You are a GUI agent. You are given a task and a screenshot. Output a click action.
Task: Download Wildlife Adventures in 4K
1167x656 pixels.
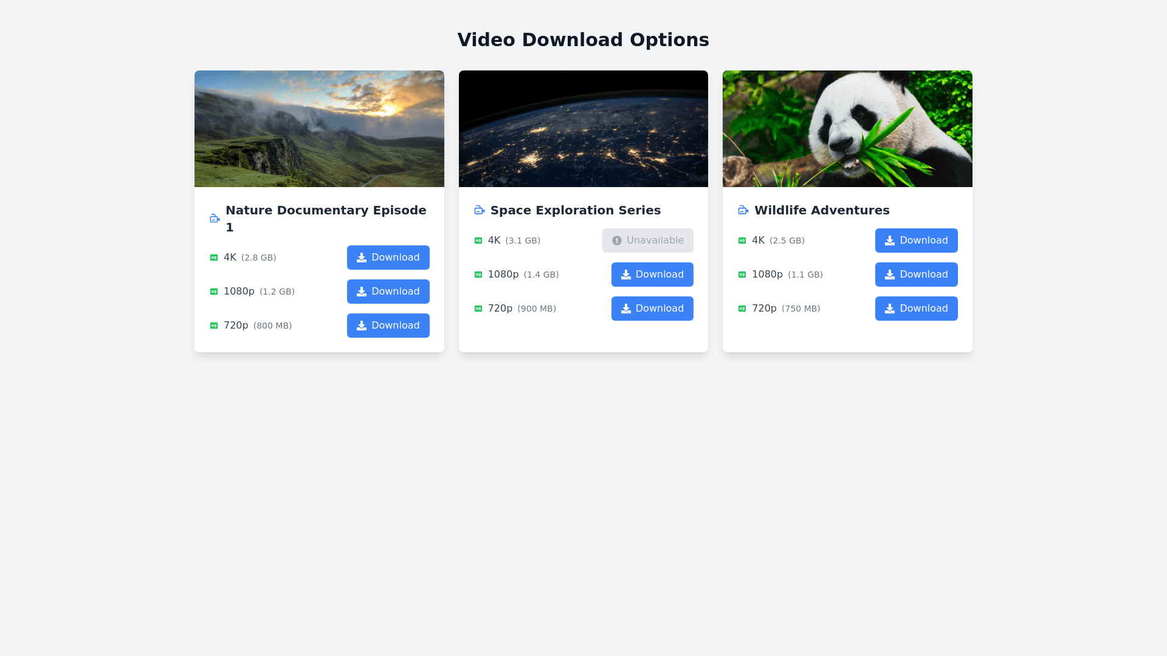click(916, 241)
